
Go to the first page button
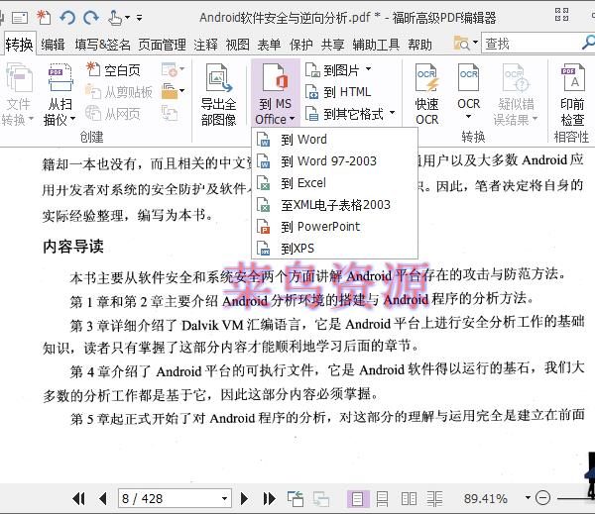point(79,498)
